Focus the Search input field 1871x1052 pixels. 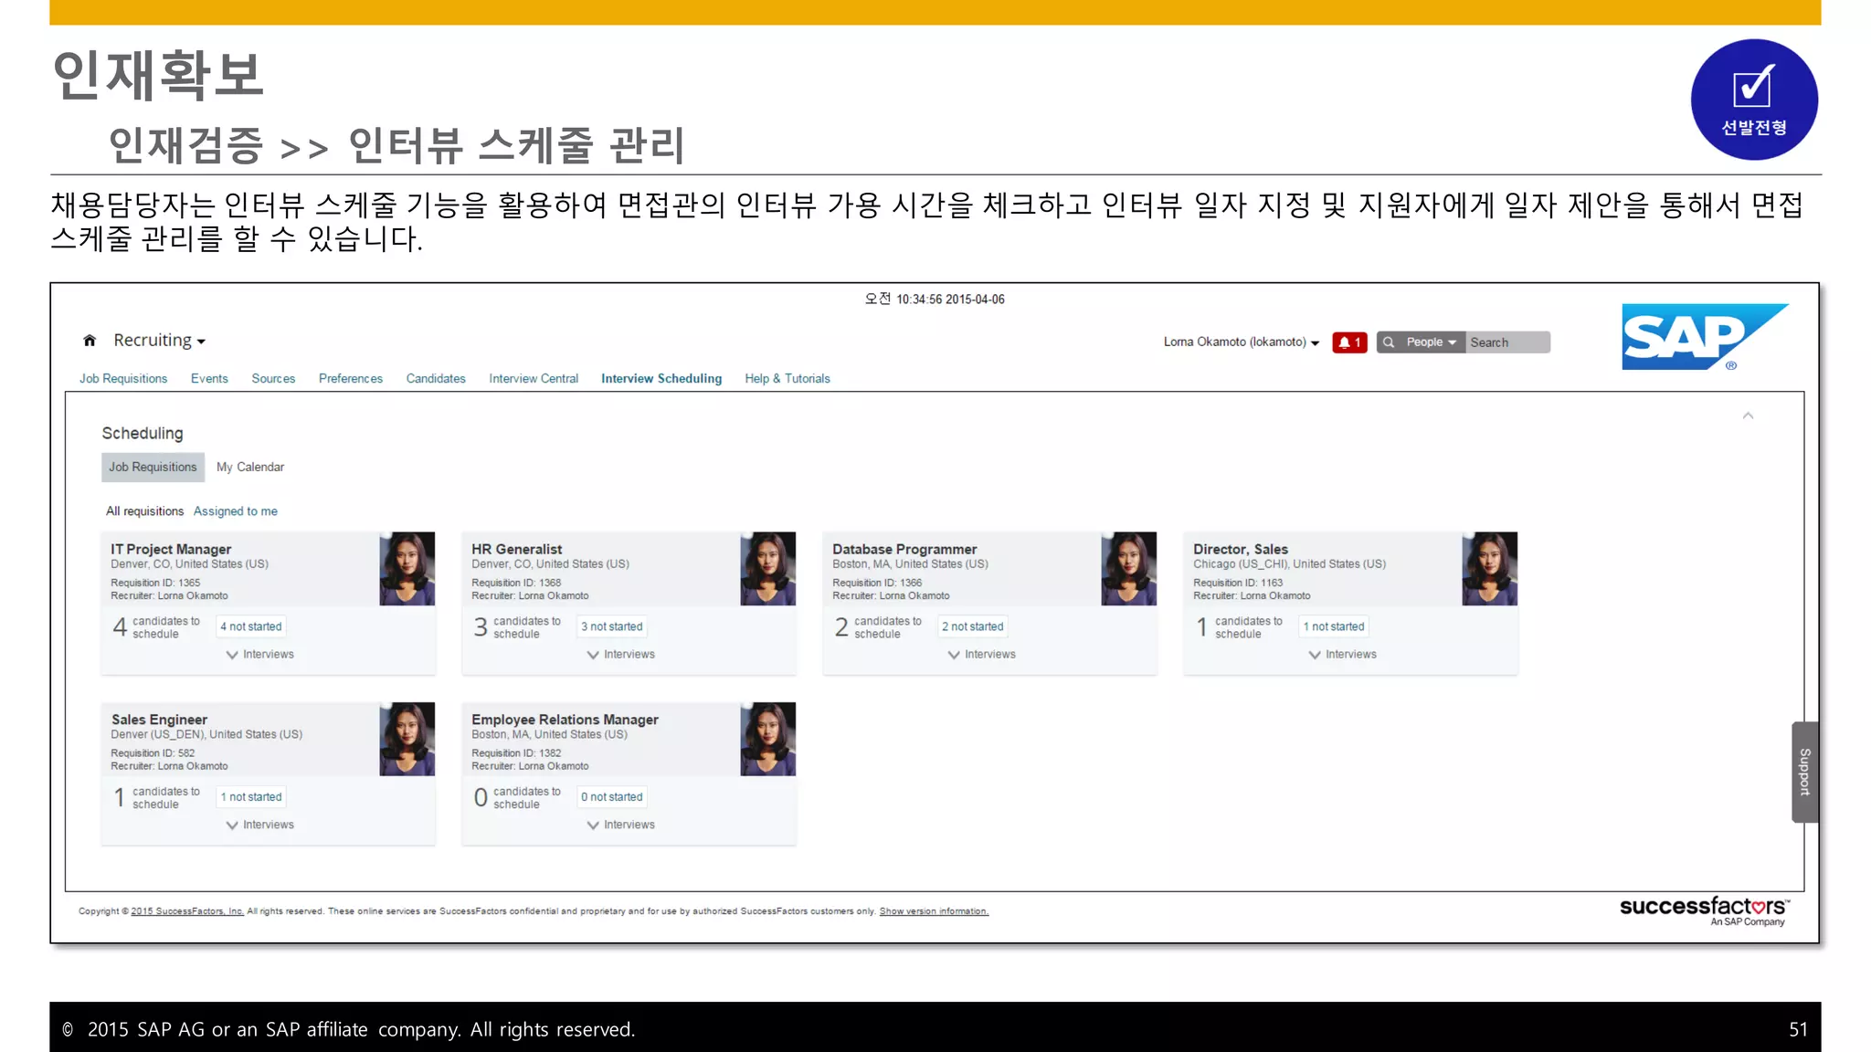click(x=1507, y=342)
